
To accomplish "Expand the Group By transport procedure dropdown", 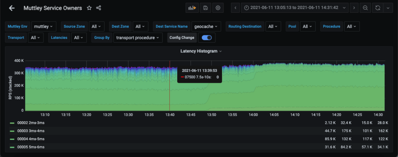I will point(138,38).
